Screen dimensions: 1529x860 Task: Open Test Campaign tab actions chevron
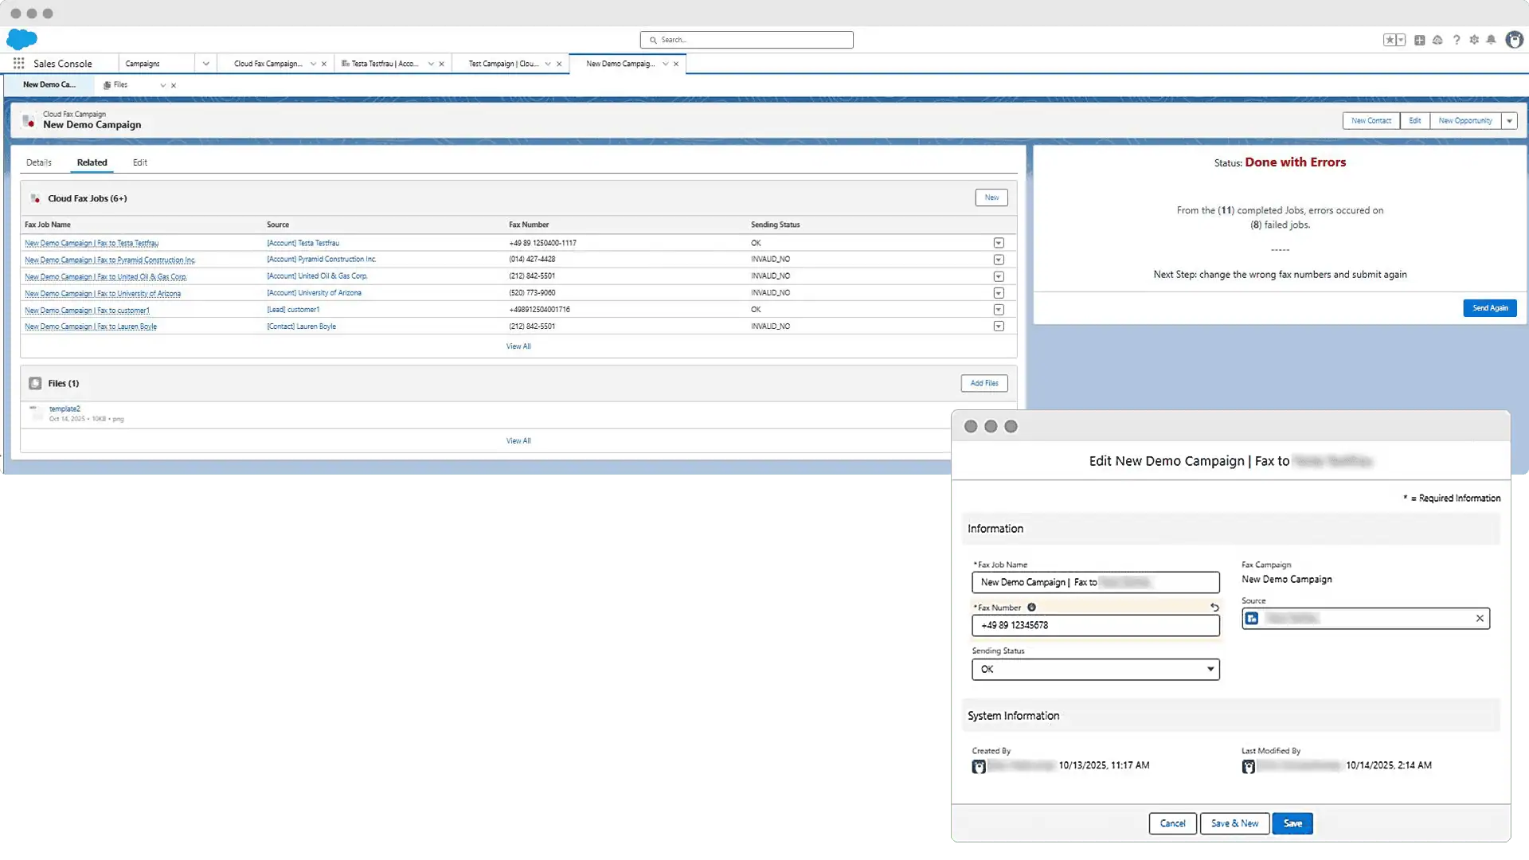548,64
